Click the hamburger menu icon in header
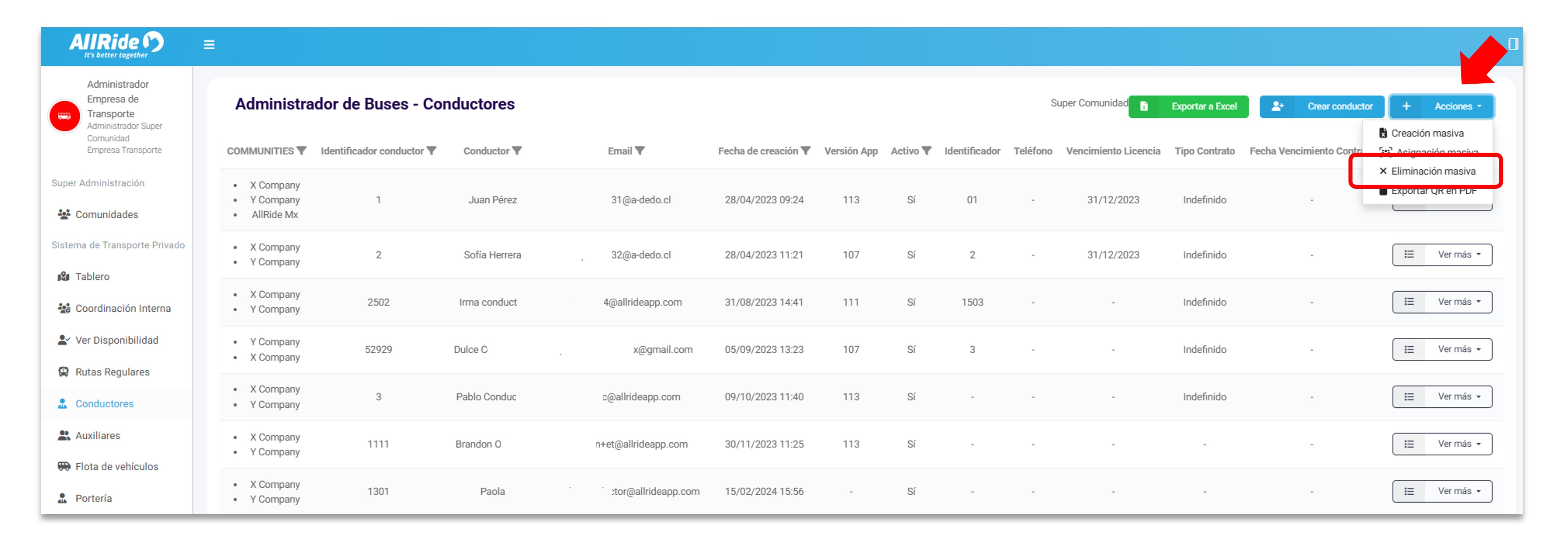Viewport: 1556px width, 551px height. point(209,45)
